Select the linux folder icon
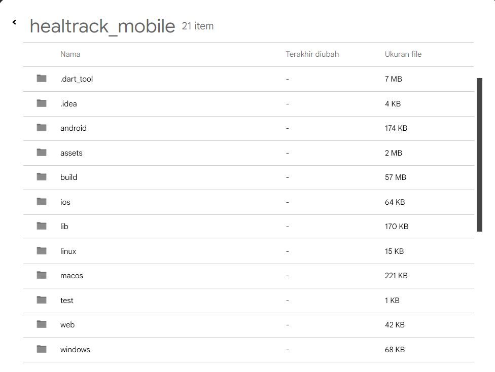Viewport: 495px width, 372px height. 42,251
